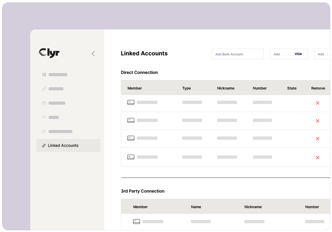Image resolution: width=332 pixels, height=232 pixels.
Task: Click the Member column header in Direct Connection
Action: (x=135, y=88)
